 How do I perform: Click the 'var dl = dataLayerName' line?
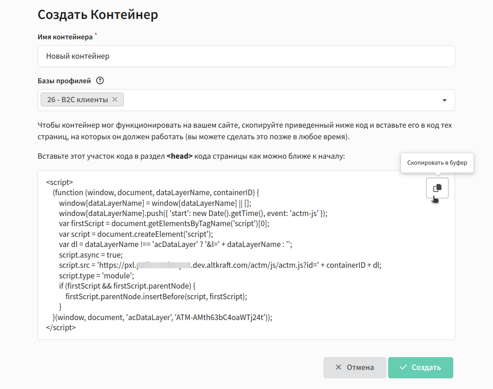click(176, 244)
